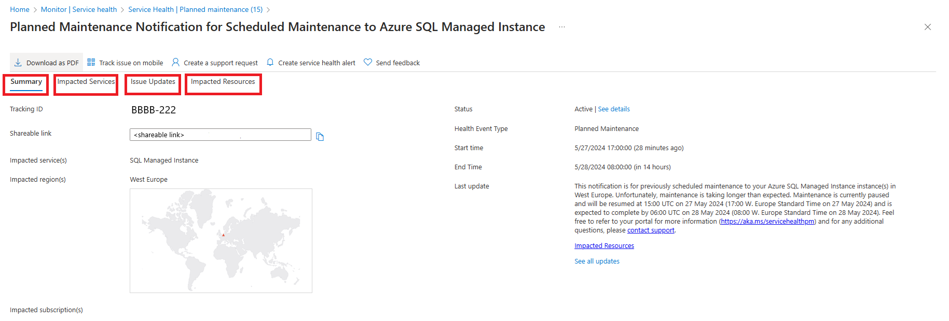The height and width of the screenshot is (321, 949).
Task: Click the shareable link text field
Action: tap(220, 135)
